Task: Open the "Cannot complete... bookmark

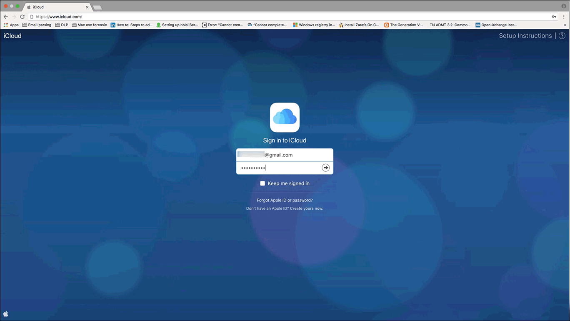Action: [x=267, y=25]
